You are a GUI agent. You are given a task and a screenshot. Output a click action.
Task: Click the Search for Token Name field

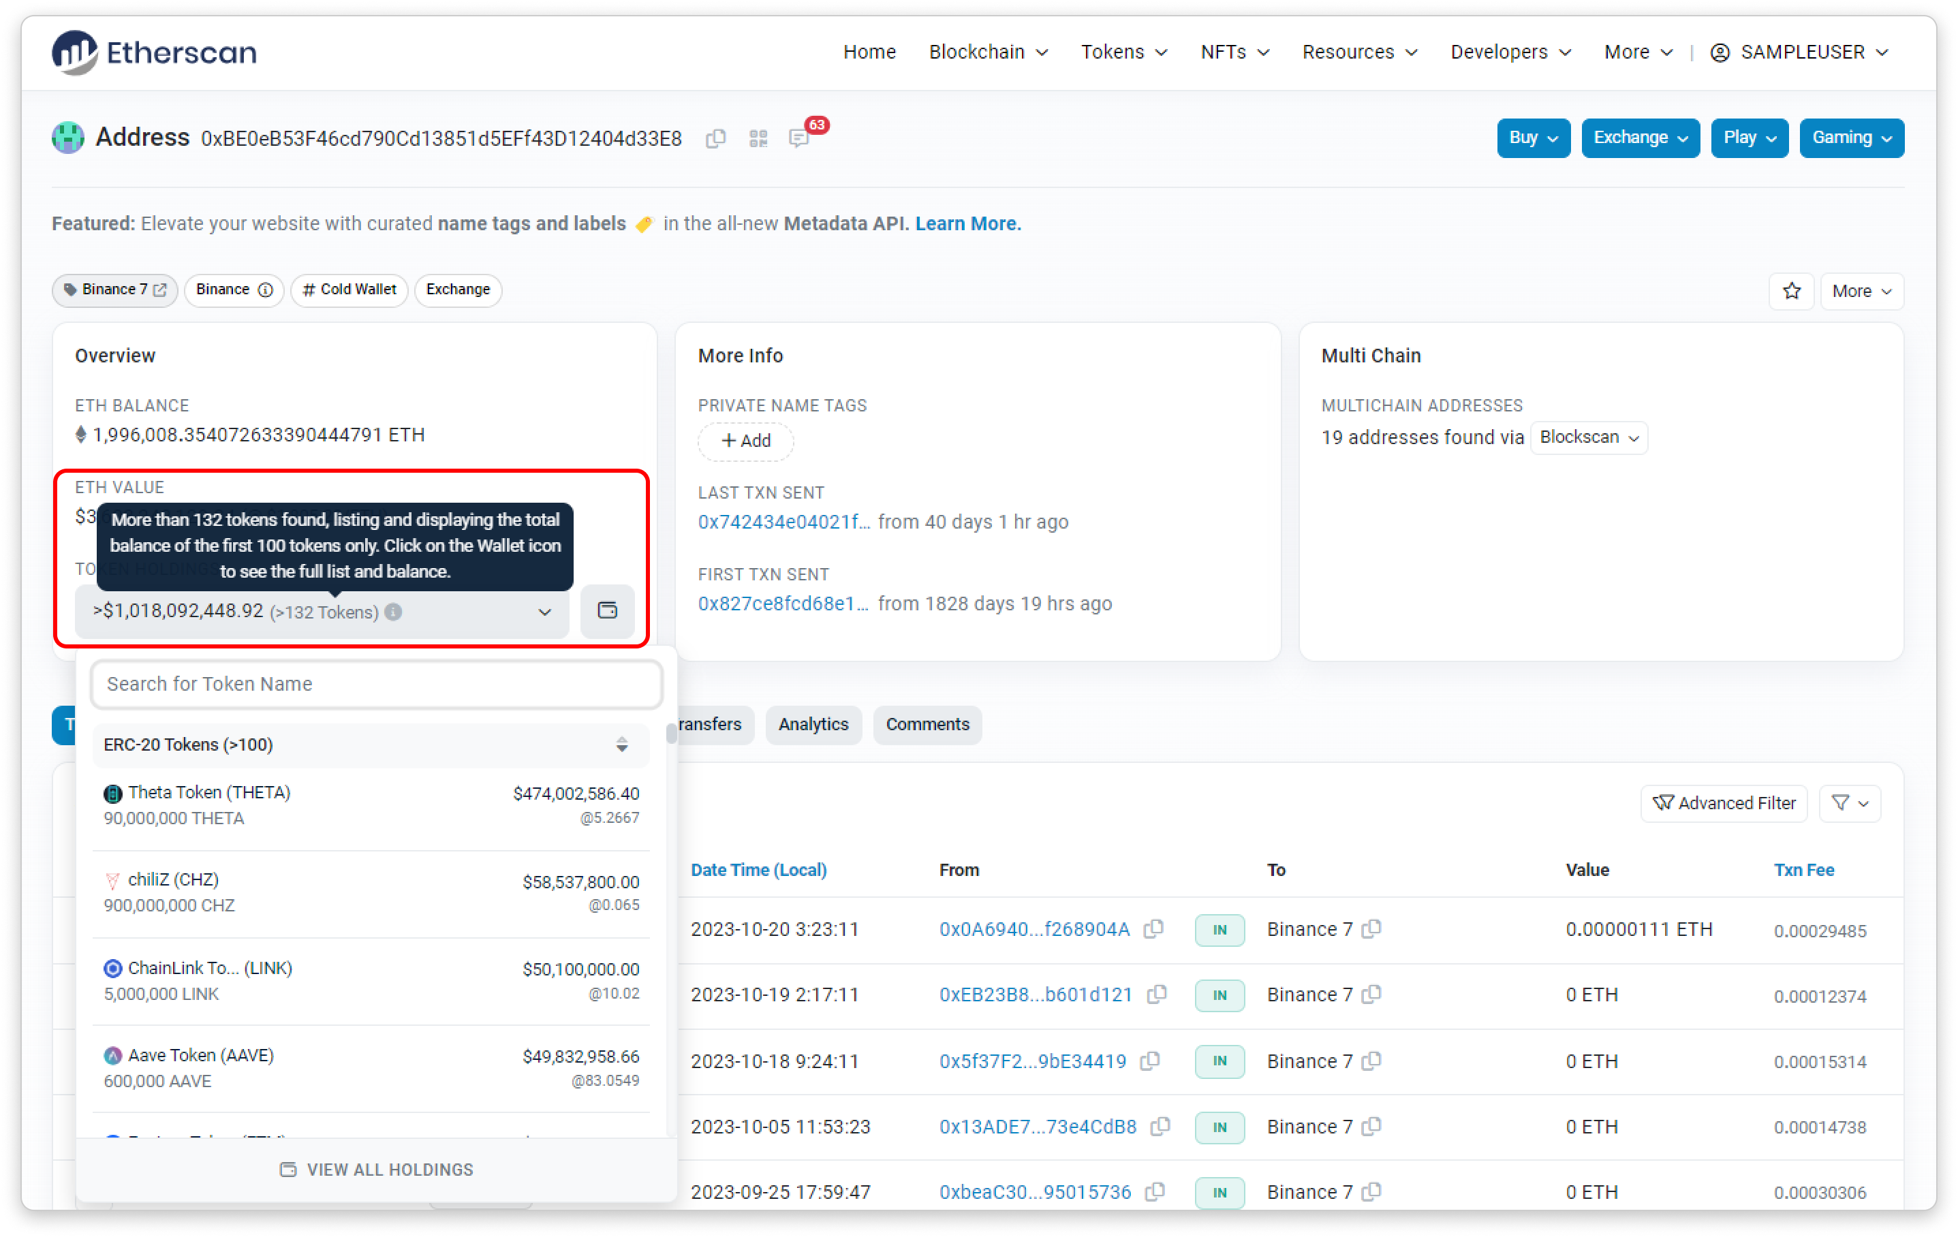pyautogui.click(x=377, y=685)
